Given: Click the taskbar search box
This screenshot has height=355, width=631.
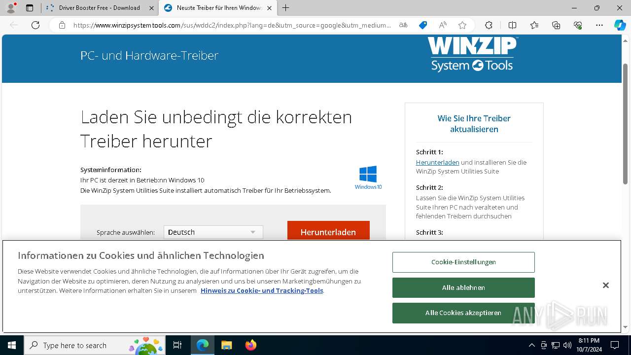Looking at the screenshot, I should (95, 345).
